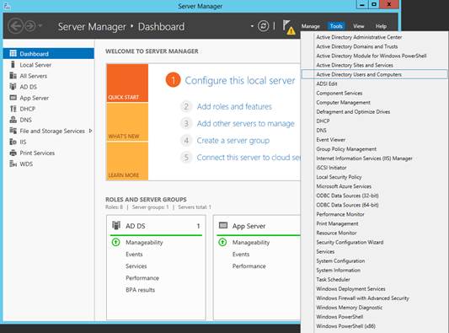
Task: Select the QUICK START orange tile
Action: (x=127, y=83)
